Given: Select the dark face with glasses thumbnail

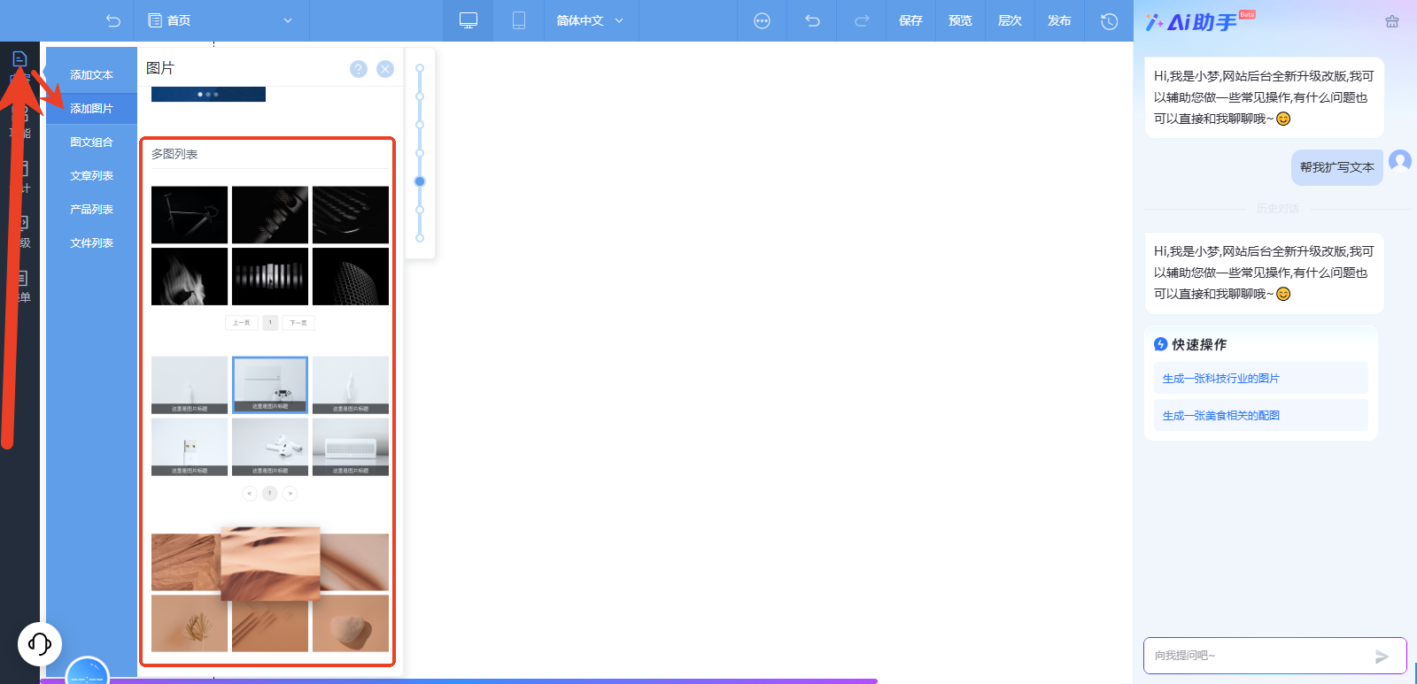Looking at the screenshot, I should 190,276.
